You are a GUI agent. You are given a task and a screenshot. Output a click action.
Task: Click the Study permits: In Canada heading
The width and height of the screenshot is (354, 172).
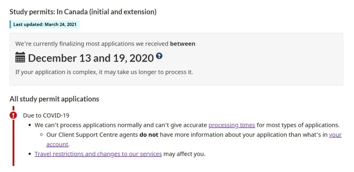pyautogui.click(x=83, y=12)
